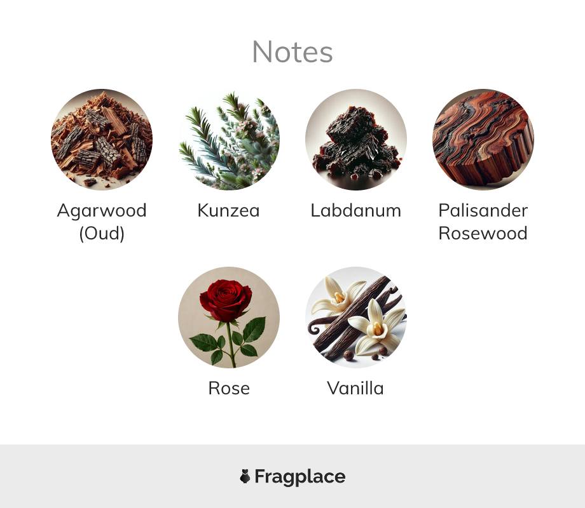Image resolution: width=585 pixels, height=508 pixels.
Task: Click the Rose note label
Action: tap(229, 388)
